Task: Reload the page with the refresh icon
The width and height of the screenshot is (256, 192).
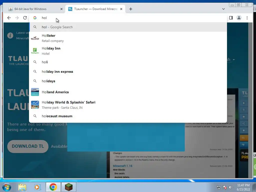Action: click(x=25, y=18)
